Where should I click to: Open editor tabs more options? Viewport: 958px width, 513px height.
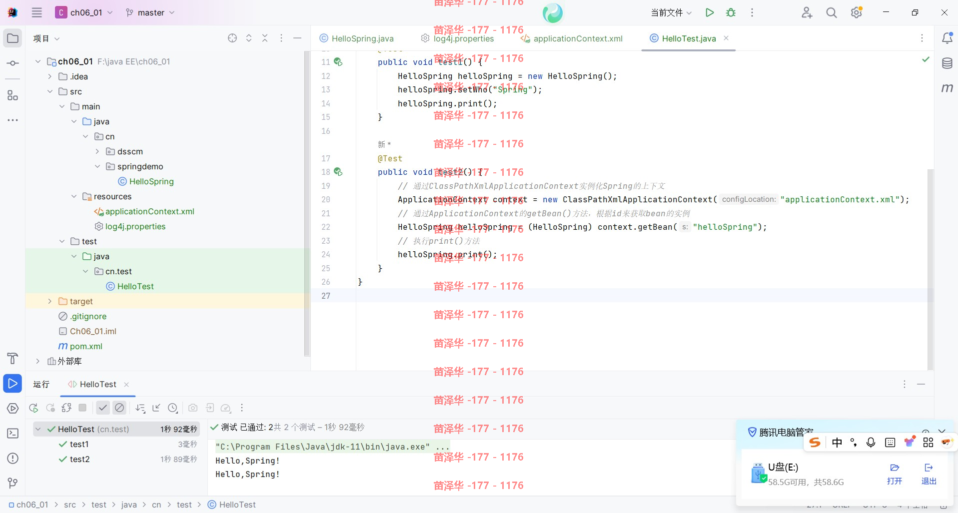(922, 38)
